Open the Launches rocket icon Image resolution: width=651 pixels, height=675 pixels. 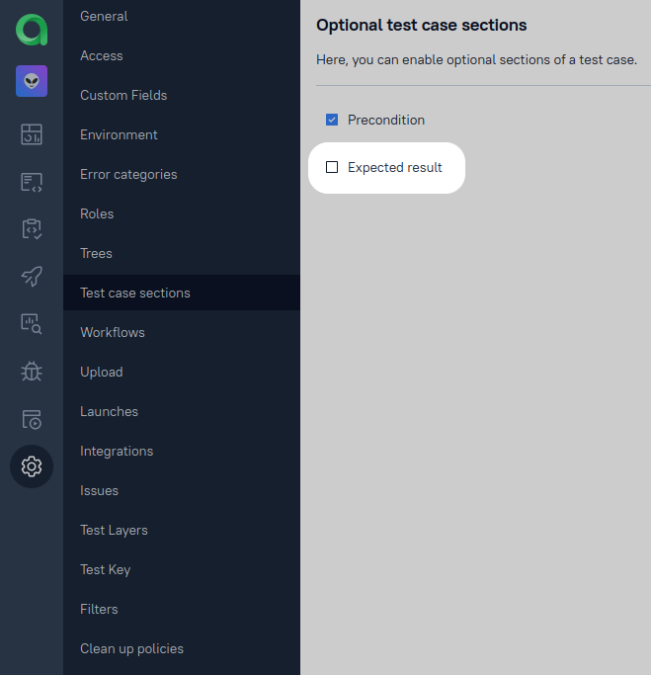pos(32,277)
